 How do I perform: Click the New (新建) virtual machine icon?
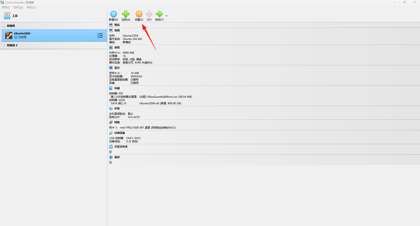(x=113, y=14)
